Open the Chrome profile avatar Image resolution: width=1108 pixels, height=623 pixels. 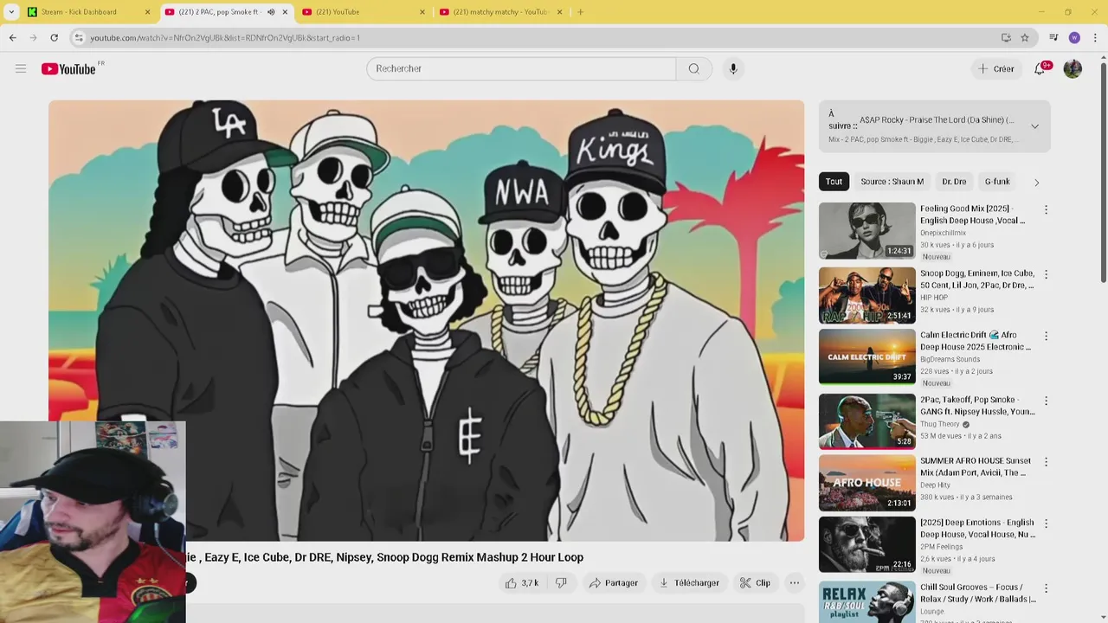[x=1074, y=37]
